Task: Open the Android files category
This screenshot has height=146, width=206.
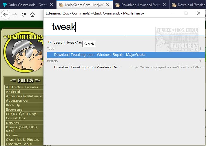Action: click(x=13, y=92)
